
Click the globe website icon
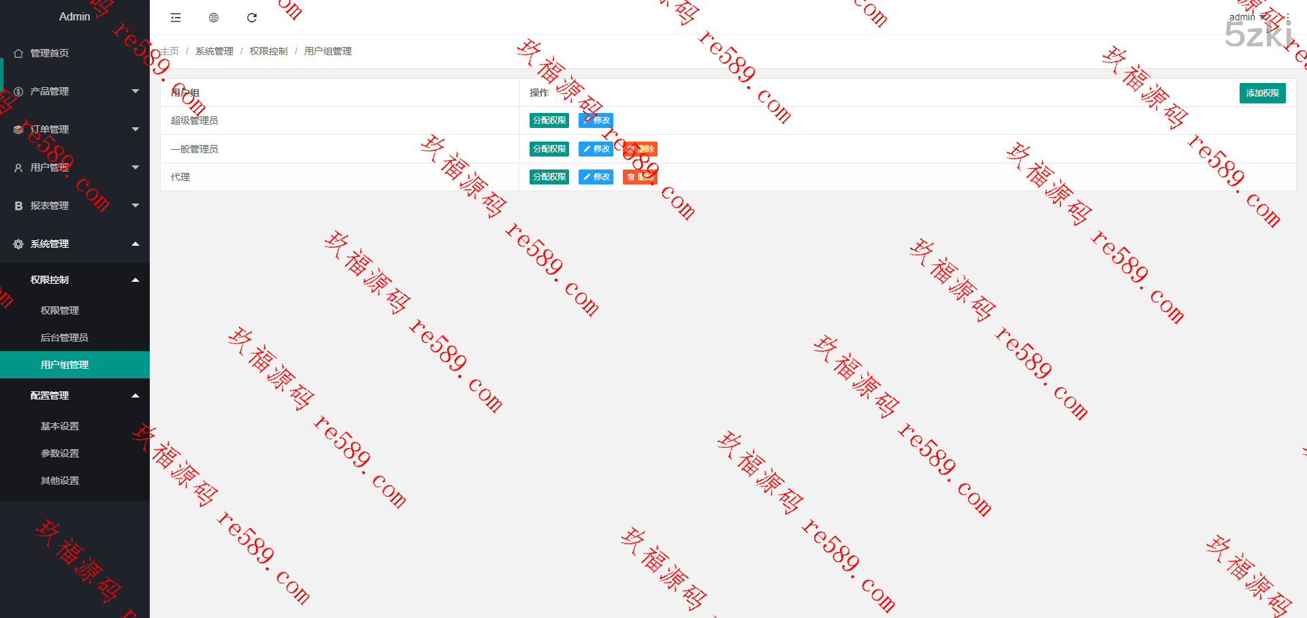pyautogui.click(x=214, y=18)
